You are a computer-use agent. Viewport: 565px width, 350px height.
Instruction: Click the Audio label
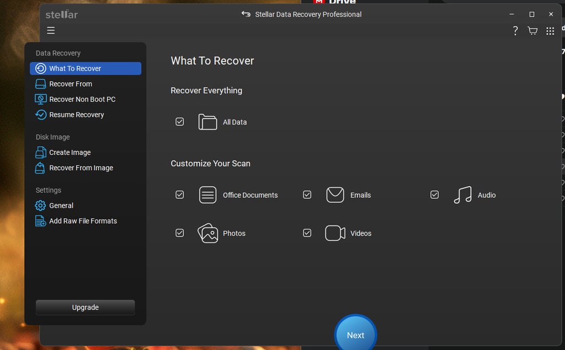click(x=487, y=195)
